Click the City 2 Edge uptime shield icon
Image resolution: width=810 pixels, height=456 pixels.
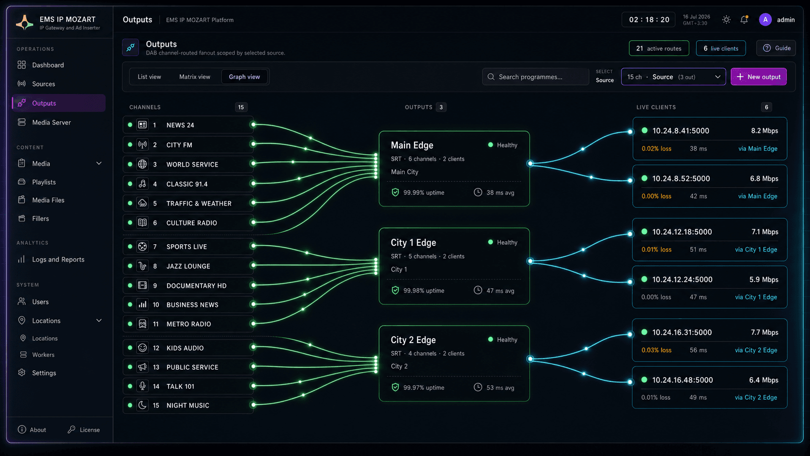(395, 387)
